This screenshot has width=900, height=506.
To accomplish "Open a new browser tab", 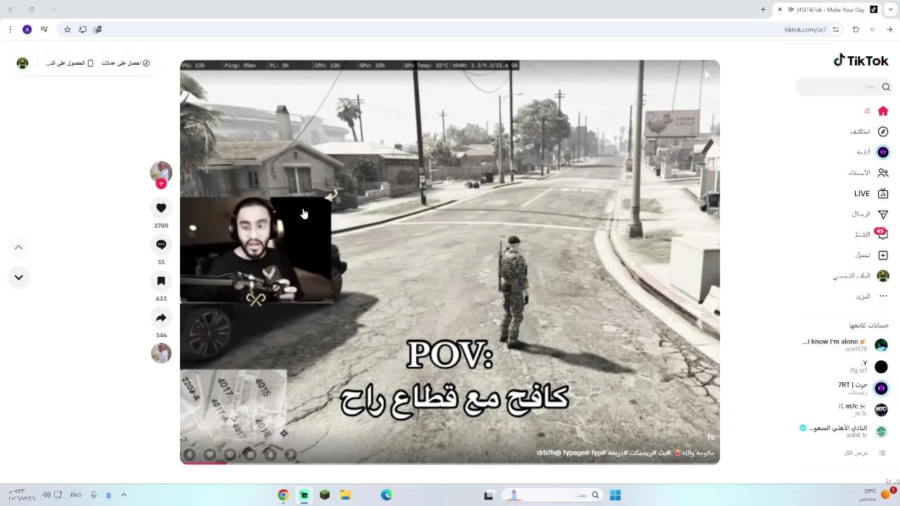I will [x=763, y=10].
